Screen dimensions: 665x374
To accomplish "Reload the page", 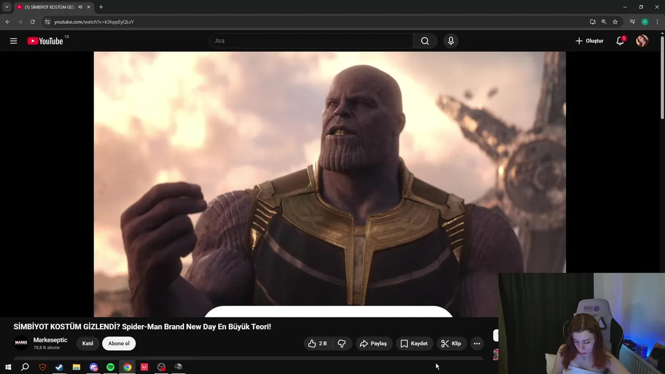I will tap(32, 22).
